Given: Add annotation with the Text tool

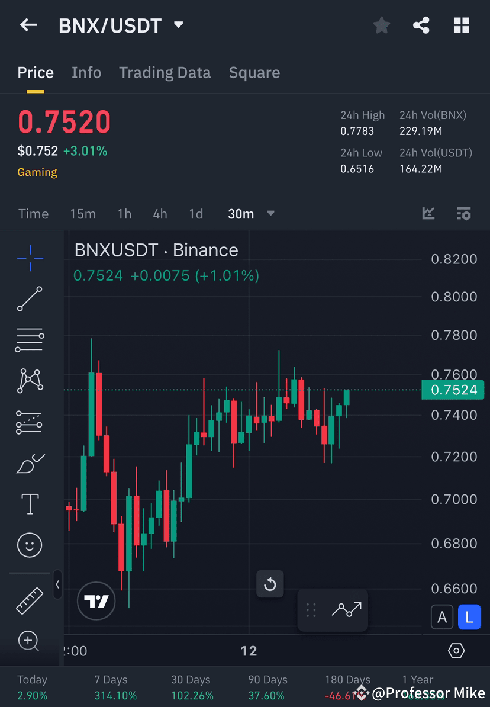Looking at the screenshot, I should click(30, 504).
